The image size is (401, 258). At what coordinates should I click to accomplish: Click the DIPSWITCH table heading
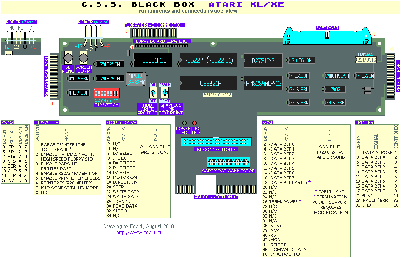point(47,123)
